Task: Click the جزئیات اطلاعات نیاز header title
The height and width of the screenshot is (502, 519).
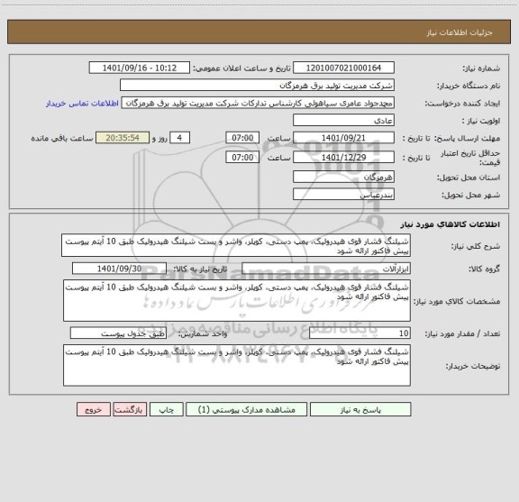Action: point(460,32)
